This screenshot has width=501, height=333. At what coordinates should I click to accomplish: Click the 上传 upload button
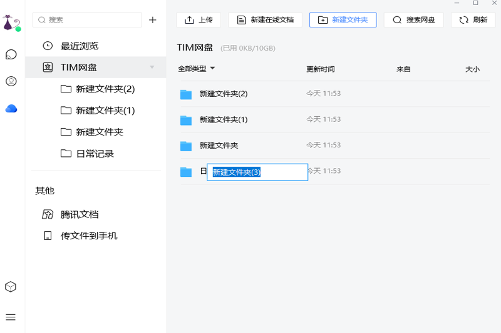tap(199, 20)
